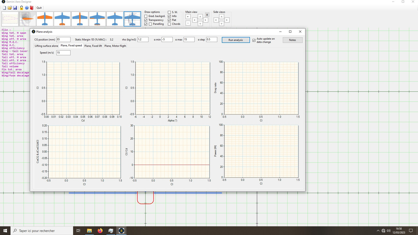Click the α step input field

coord(212,39)
